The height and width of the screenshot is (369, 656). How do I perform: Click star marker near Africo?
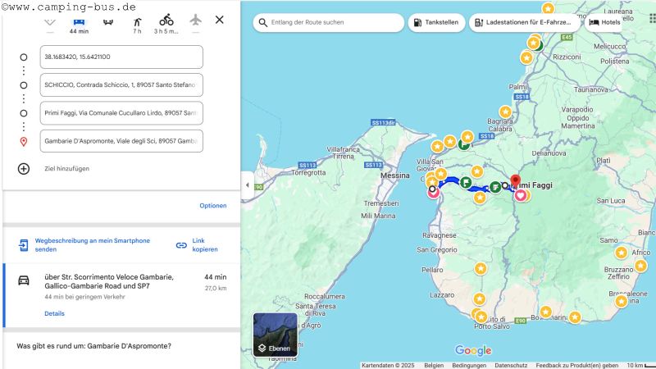coord(622,253)
